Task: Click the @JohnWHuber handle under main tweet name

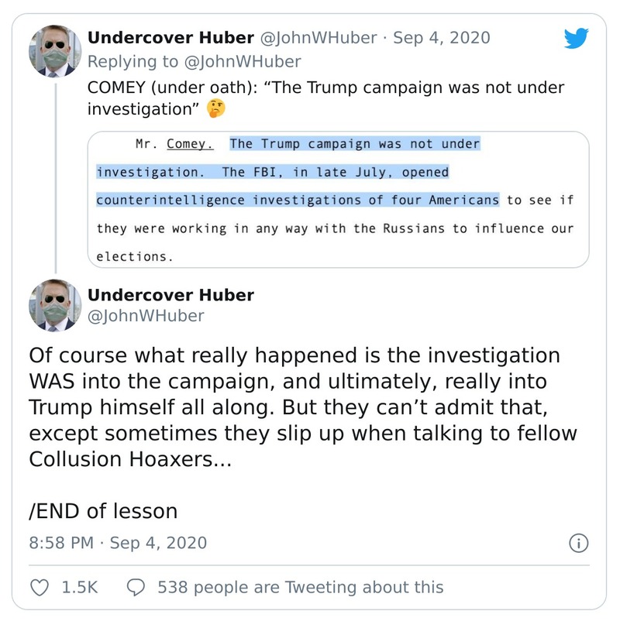Action: [x=146, y=316]
